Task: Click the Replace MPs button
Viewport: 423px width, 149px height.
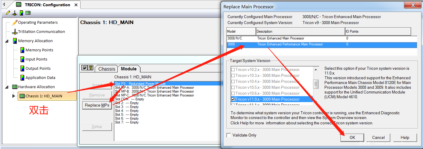Action: 97,105
